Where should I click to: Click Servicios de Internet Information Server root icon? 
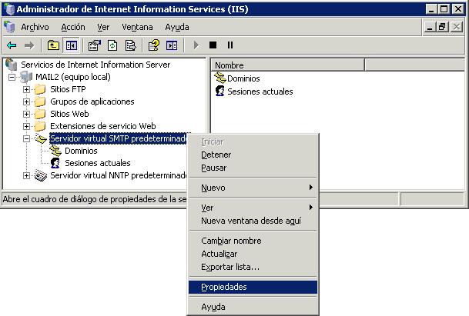pos(11,65)
